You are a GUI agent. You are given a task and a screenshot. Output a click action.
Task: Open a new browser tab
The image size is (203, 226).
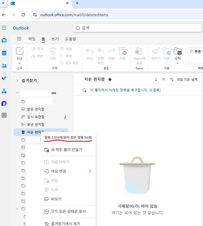77,3
